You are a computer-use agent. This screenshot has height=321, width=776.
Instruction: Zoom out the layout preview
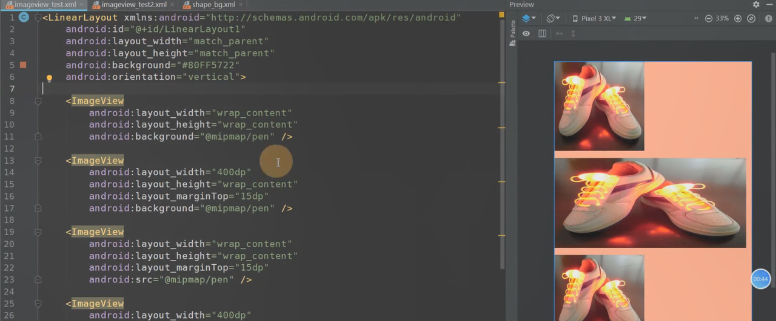[x=709, y=19]
